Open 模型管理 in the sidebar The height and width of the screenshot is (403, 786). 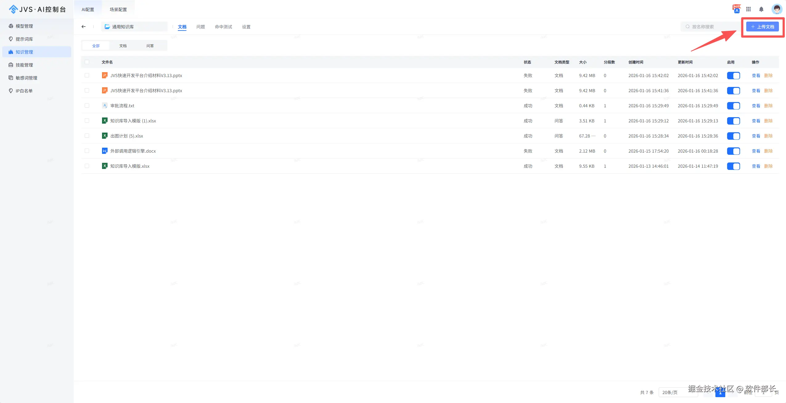tap(24, 26)
